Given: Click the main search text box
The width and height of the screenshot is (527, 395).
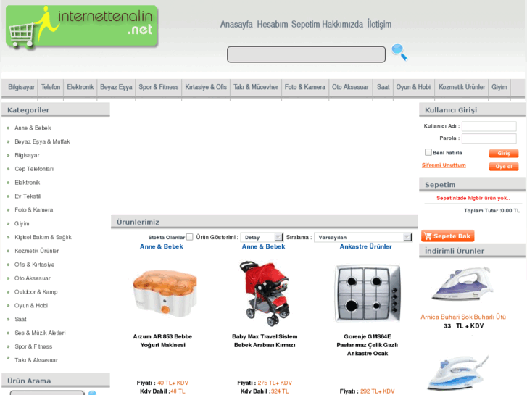Looking at the screenshot, I should click(x=306, y=54).
